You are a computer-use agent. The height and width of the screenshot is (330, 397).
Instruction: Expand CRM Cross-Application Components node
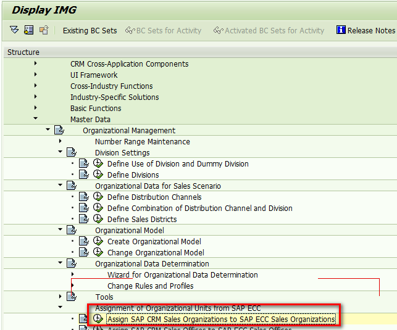click(35, 63)
